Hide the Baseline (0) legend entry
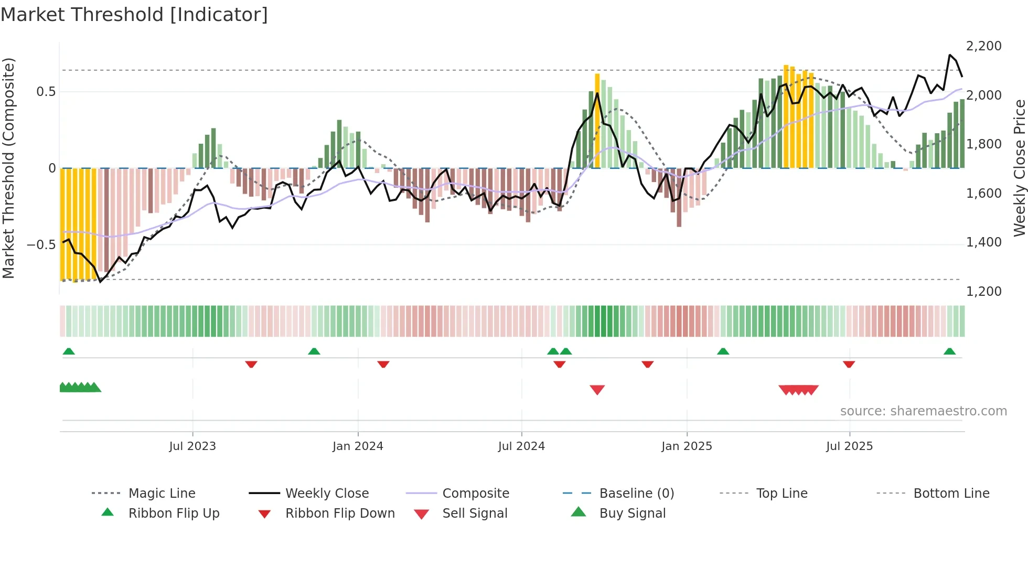 pyautogui.click(x=636, y=494)
